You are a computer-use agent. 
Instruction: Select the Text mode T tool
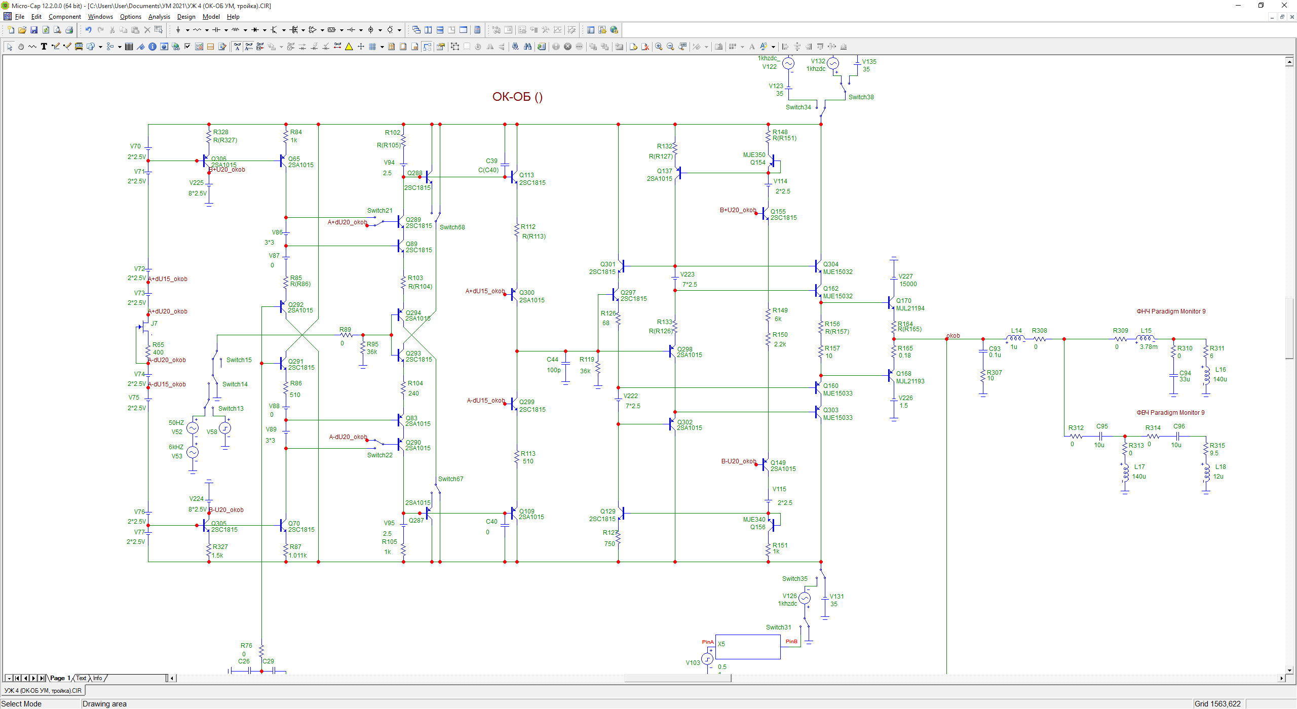[x=44, y=47]
